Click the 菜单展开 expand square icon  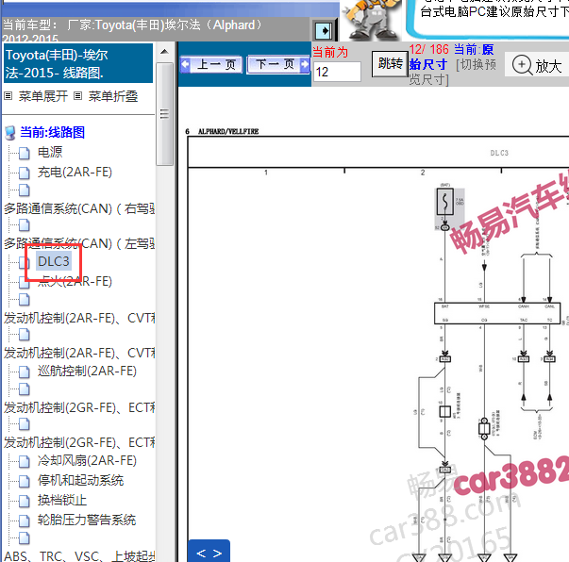pos(8,96)
